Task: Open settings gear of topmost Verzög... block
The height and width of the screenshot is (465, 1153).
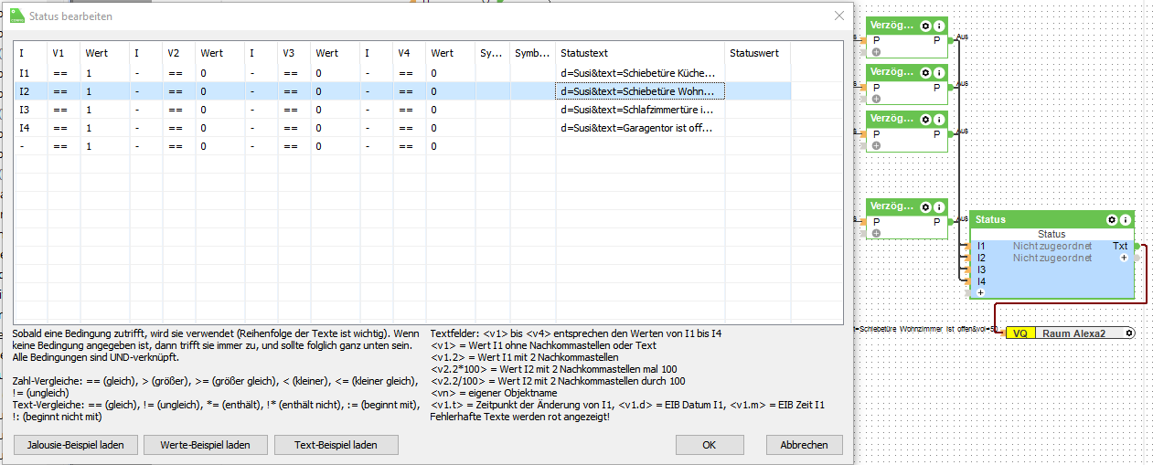Action: (x=925, y=26)
